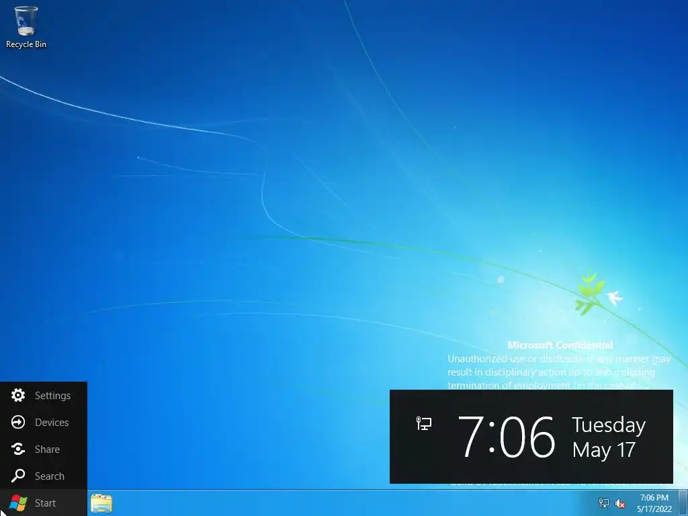Launch File Explorer from the taskbar
The width and height of the screenshot is (688, 516).
pos(101,503)
